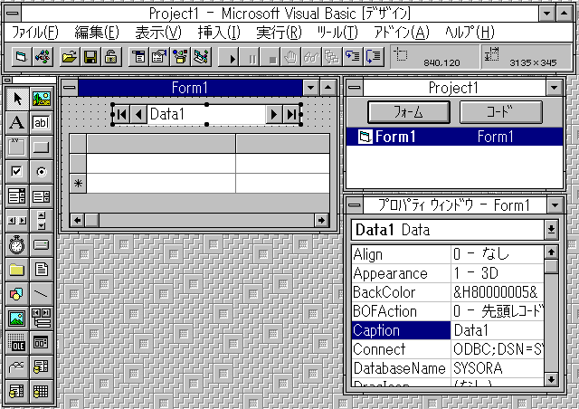579x409 pixels.
Task: Open the 挿入(I) menu
Action: [x=219, y=33]
